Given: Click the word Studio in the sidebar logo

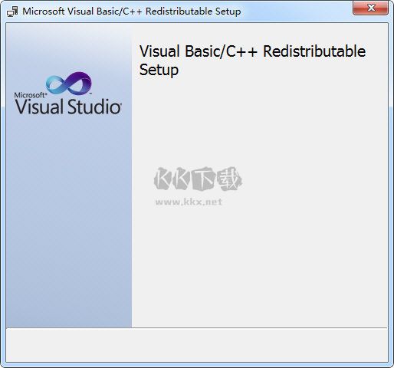Looking at the screenshot, I should (94, 107).
